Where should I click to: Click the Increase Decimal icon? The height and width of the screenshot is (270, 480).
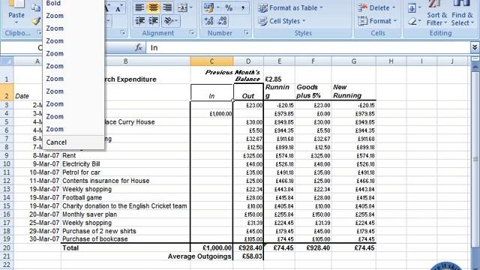coord(208,21)
